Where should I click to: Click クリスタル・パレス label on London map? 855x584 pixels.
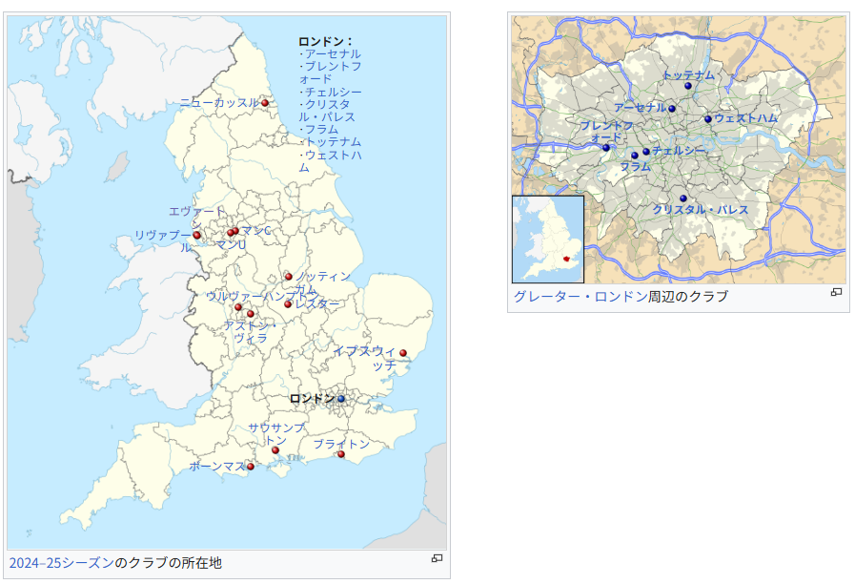701,210
